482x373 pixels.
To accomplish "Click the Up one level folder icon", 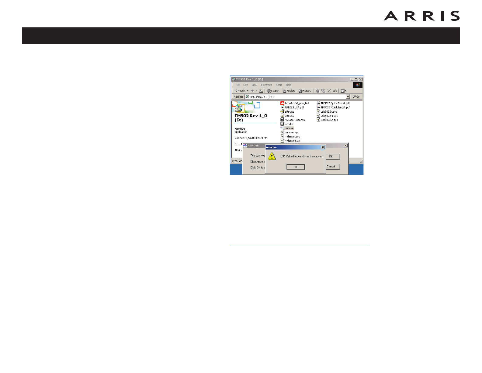I will pyautogui.click(x=261, y=91).
